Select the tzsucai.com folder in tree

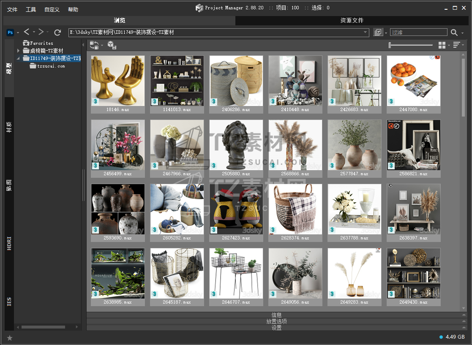point(51,66)
